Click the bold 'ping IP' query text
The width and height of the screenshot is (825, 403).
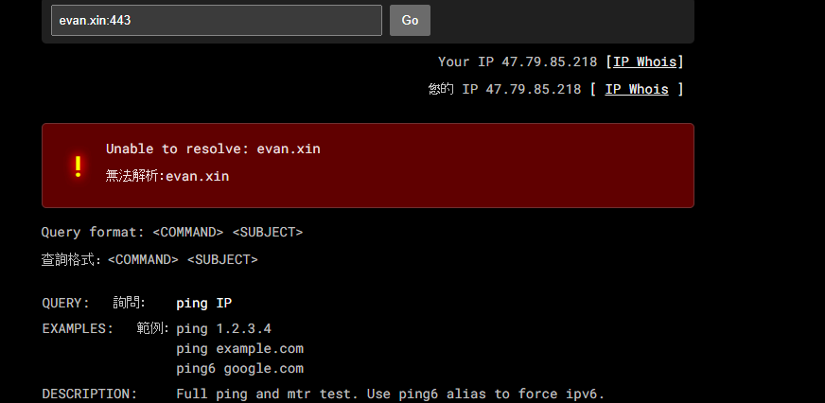pyautogui.click(x=204, y=303)
